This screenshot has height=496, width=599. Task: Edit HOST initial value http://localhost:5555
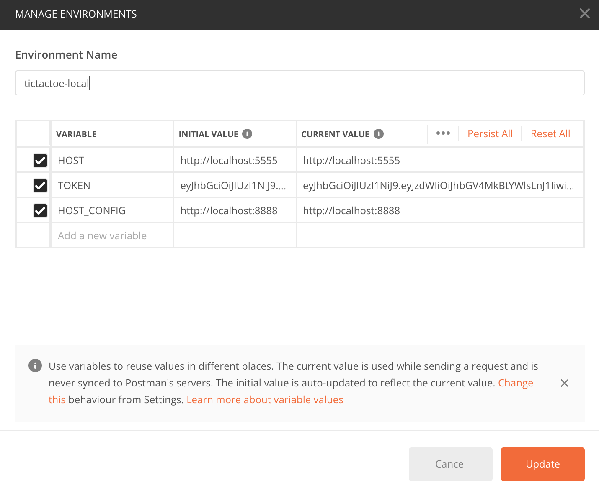[235, 160]
